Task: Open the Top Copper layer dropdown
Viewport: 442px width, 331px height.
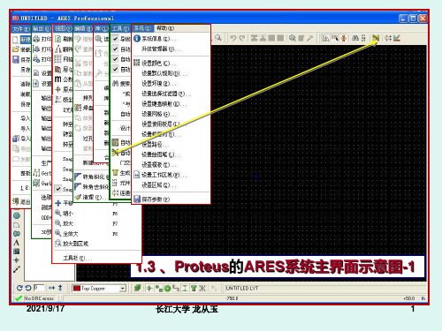Action: (123, 289)
